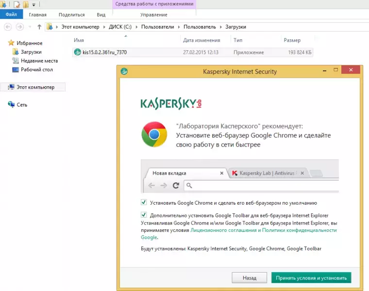Minimize the Kaspersky Internet Security window
This screenshot has width=369, height=291.
pos(324,70)
